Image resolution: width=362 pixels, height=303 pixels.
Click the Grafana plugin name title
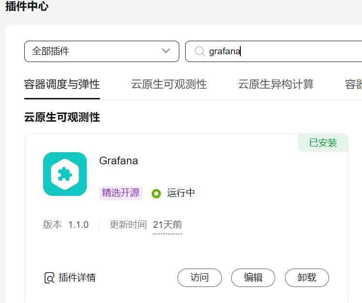pyautogui.click(x=119, y=160)
